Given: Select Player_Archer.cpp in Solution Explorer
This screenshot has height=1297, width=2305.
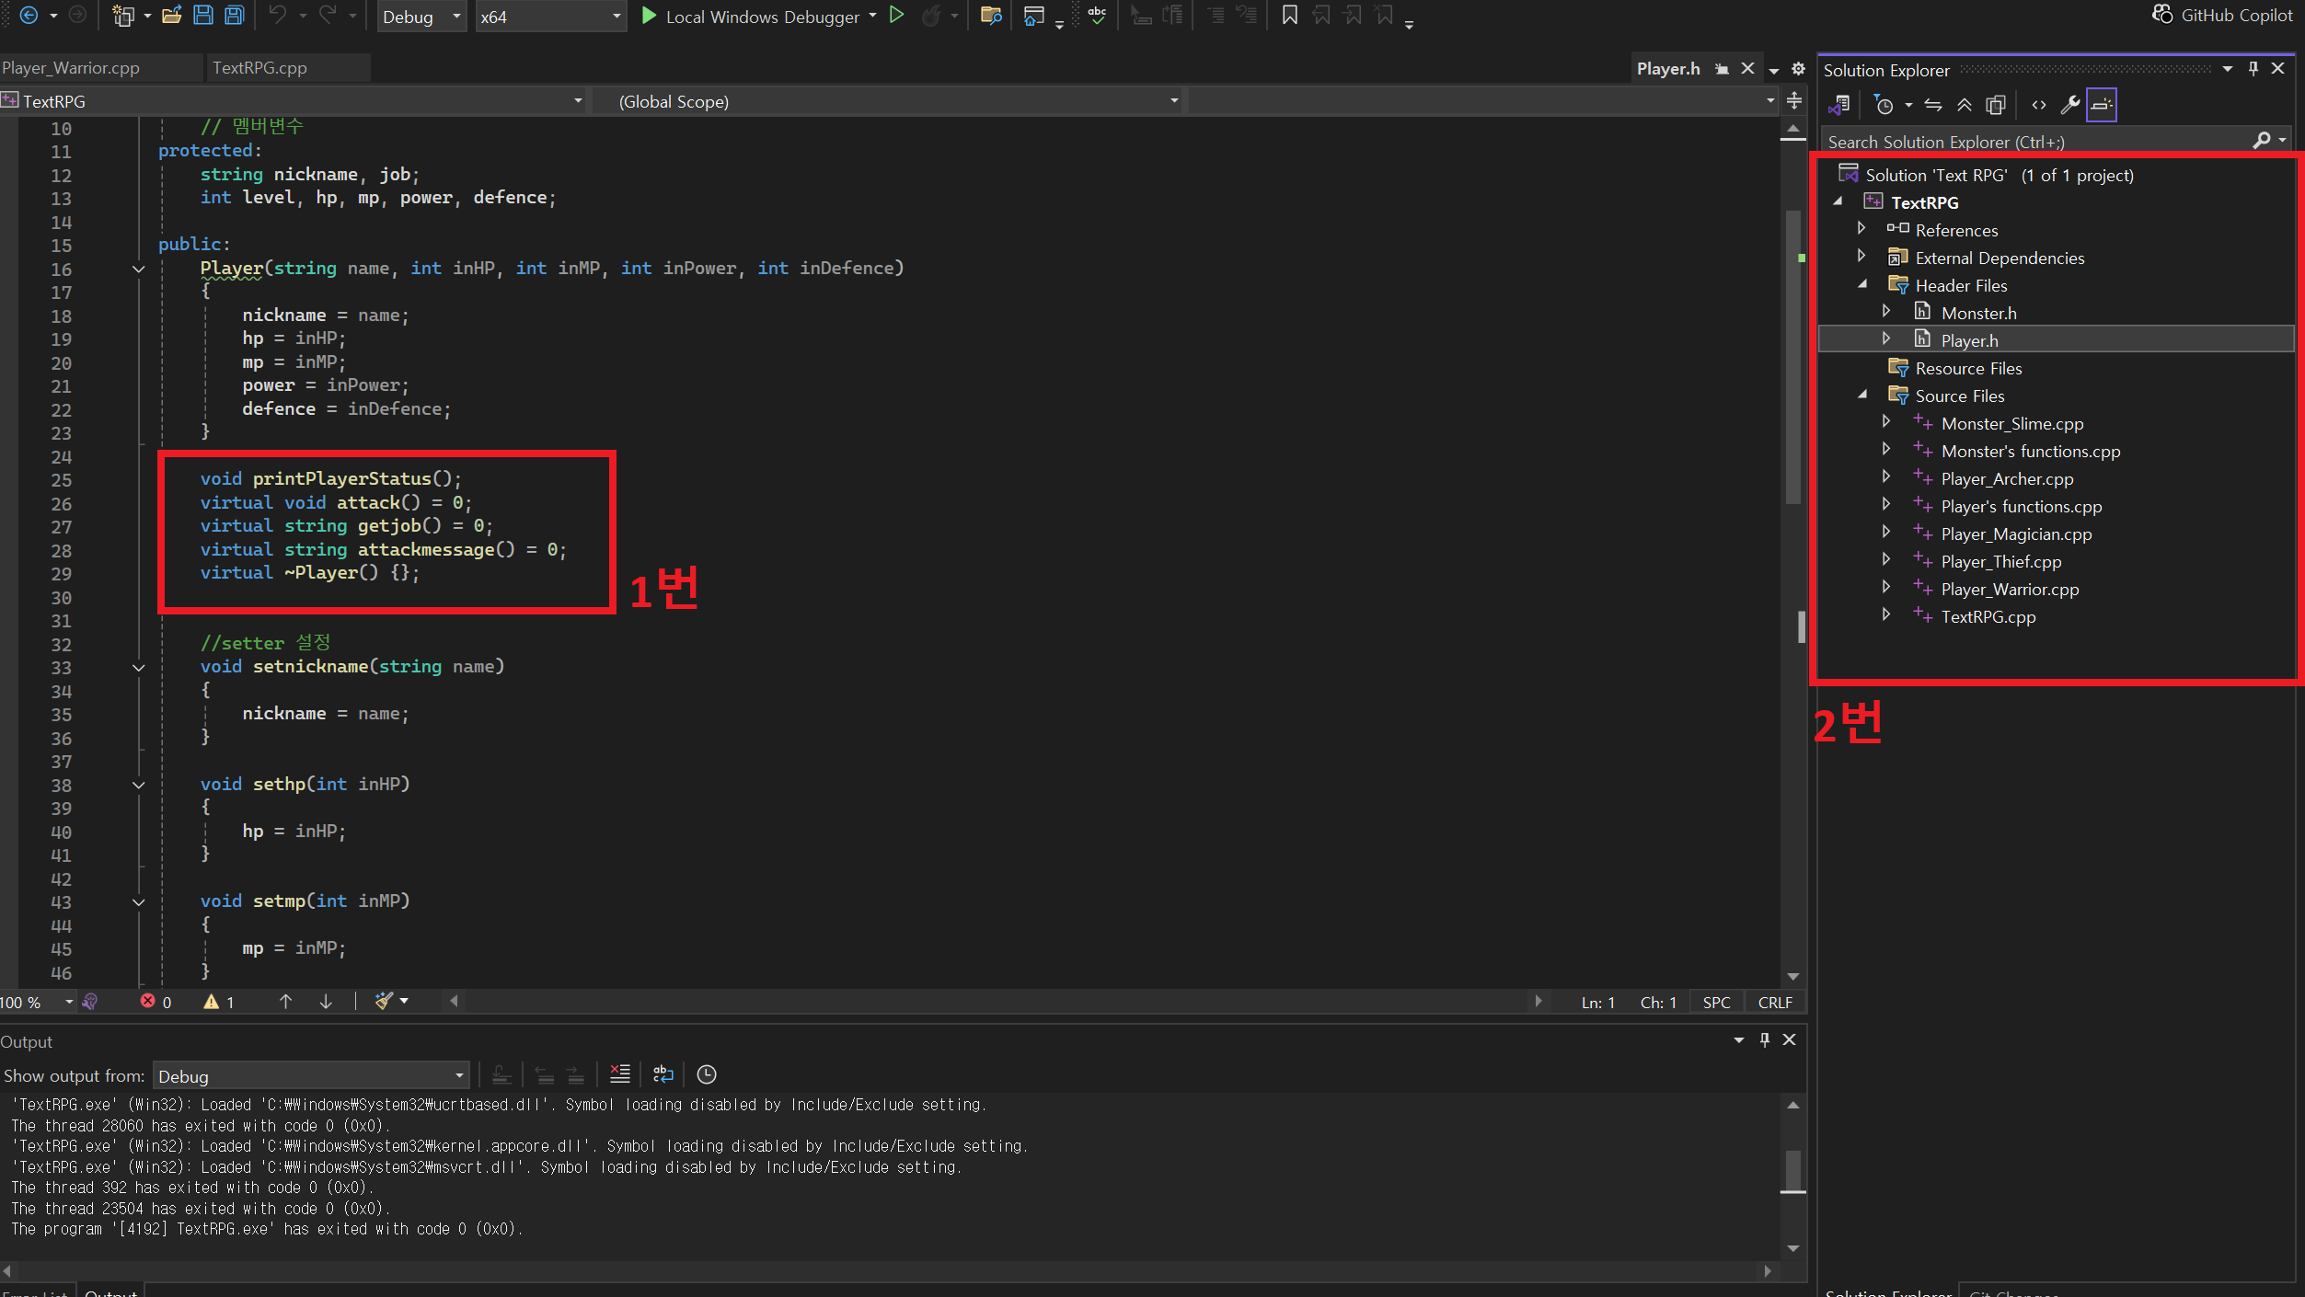Looking at the screenshot, I should tap(2007, 479).
